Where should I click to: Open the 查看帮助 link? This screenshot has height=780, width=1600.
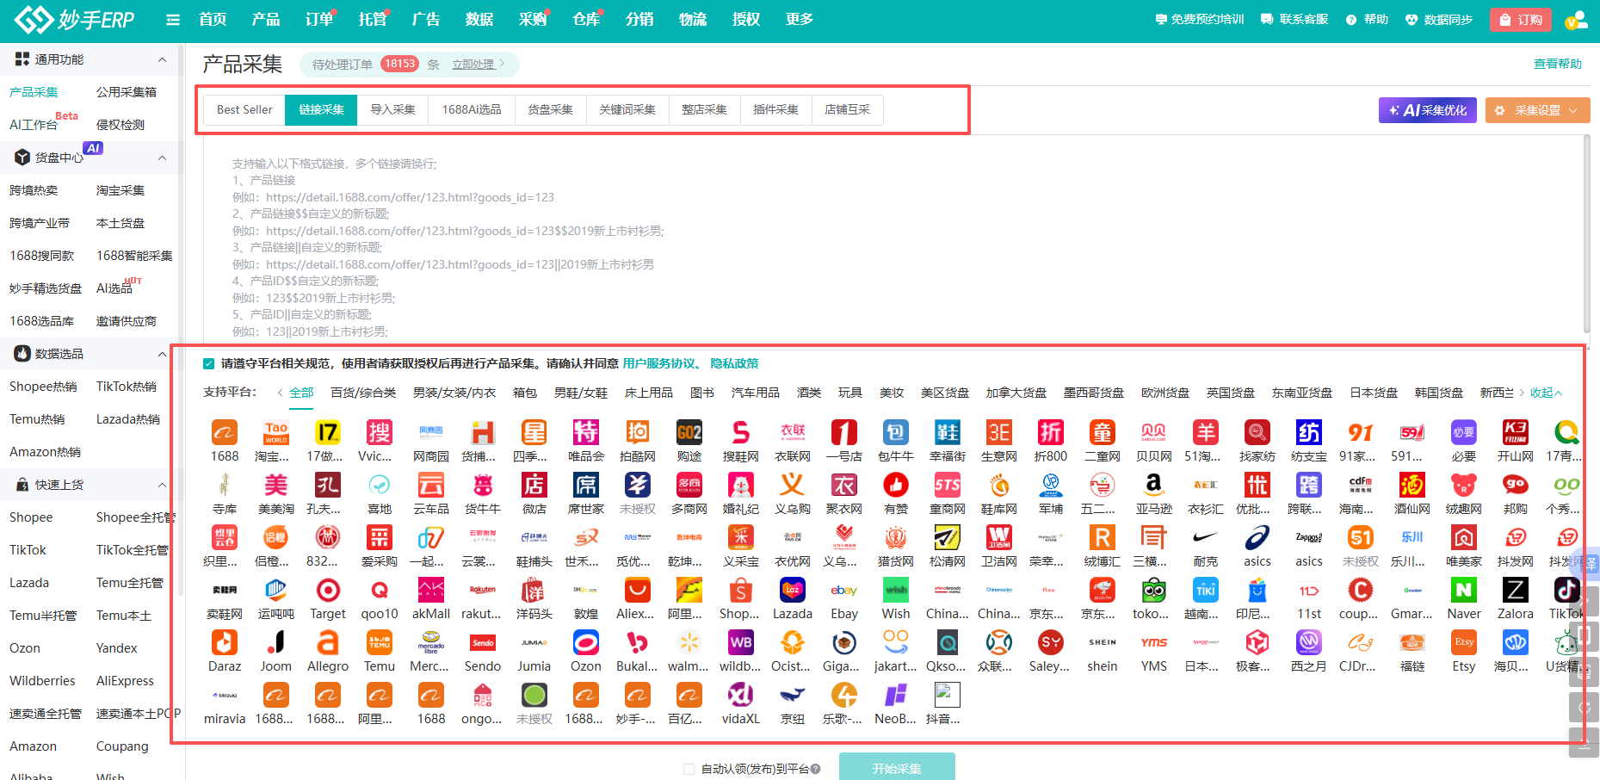[1558, 64]
